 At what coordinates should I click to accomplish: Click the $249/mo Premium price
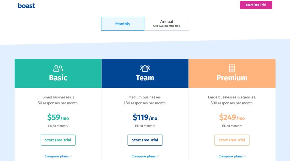(x=232, y=117)
